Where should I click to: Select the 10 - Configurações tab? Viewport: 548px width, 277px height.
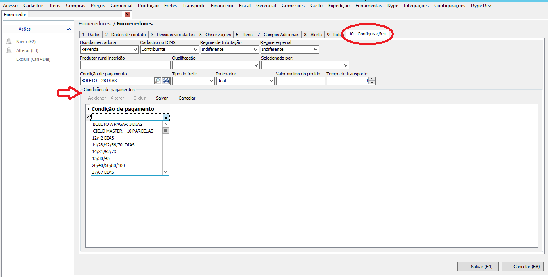(x=367, y=34)
